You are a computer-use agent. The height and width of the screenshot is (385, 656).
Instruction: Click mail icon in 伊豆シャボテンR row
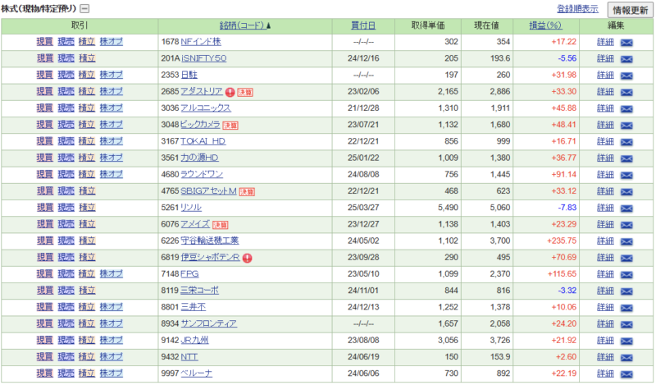coord(626,258)
